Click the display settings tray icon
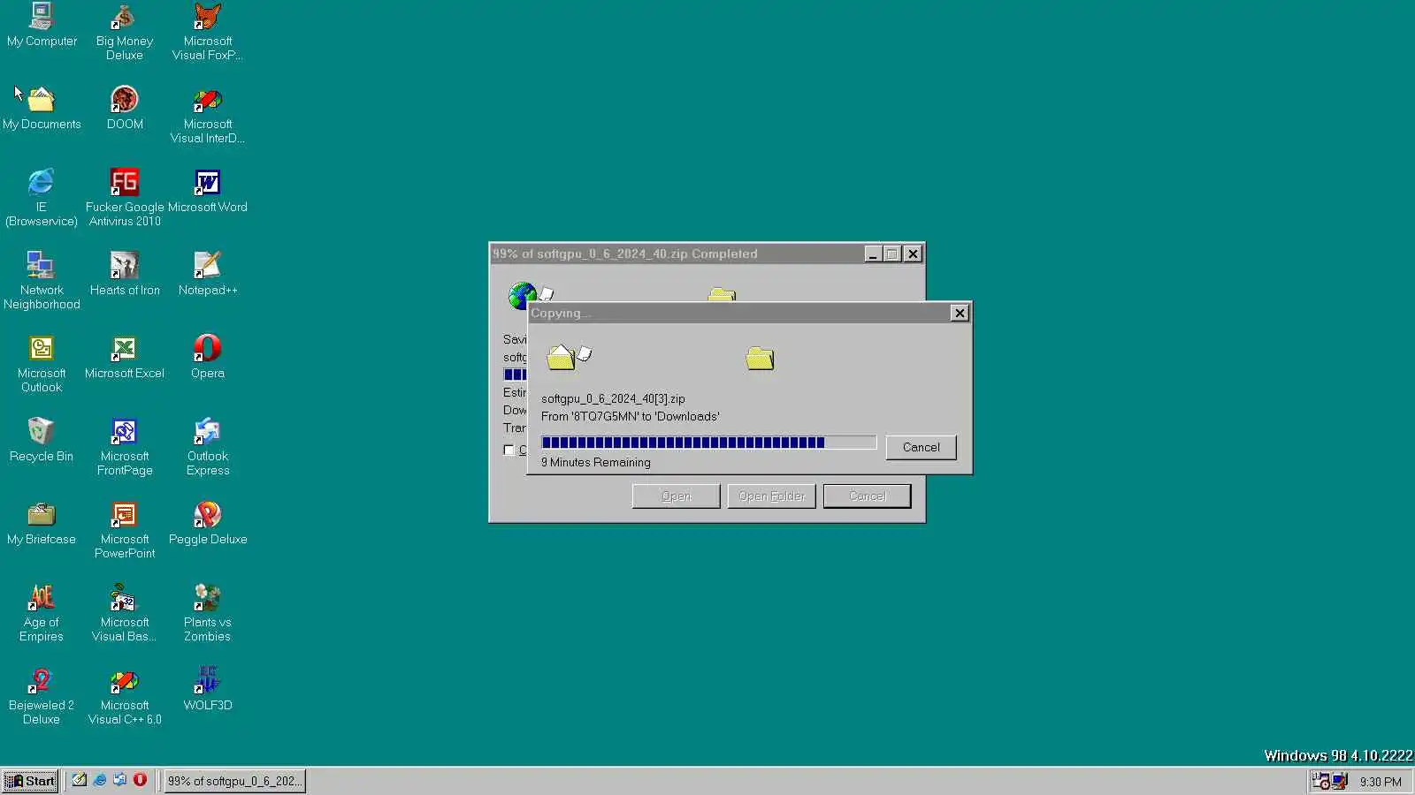 [x=1340, y=781]
